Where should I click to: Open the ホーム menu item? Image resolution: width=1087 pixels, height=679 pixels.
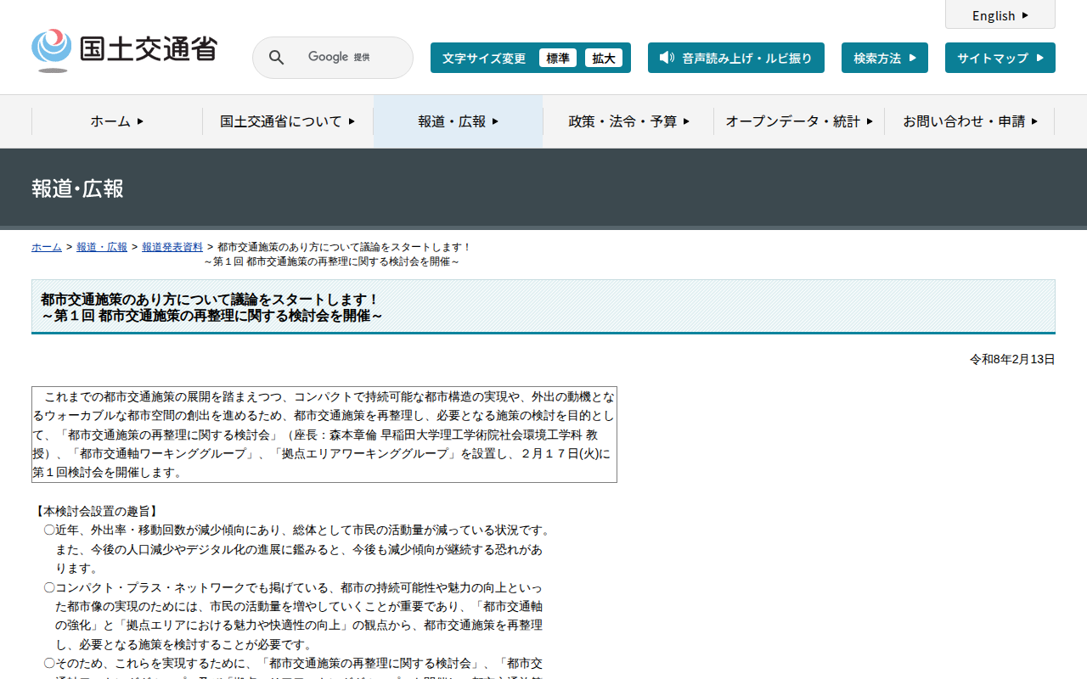click(117, 121)
